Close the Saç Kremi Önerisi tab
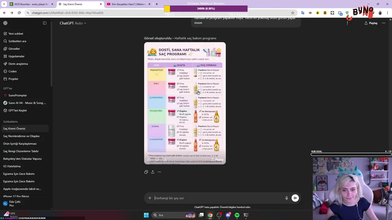Image resolution: width=392 pixels, height=220 pixels. pos(101,4)
